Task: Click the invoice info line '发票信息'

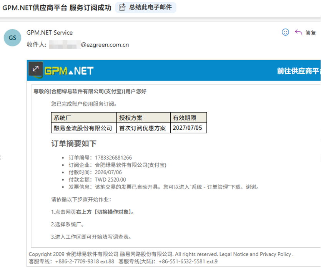Action: point(164,187)
